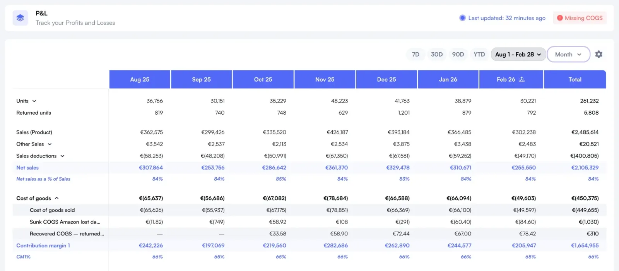Click the P&L layers logo icon
Image resolution: width=619 pixels, height=271 pixels.
[20, 18]
